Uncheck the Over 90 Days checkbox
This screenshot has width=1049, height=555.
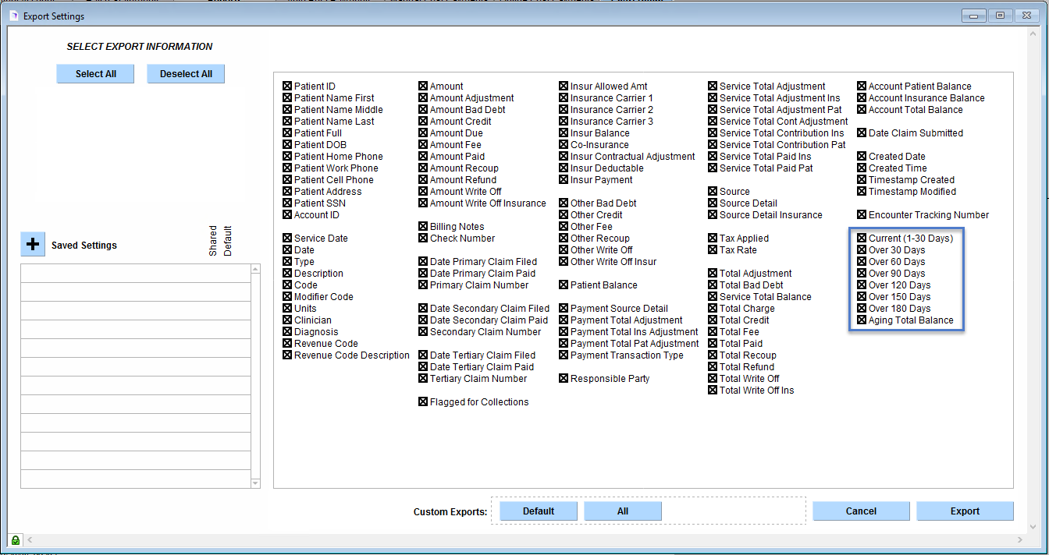click(862, 274)
